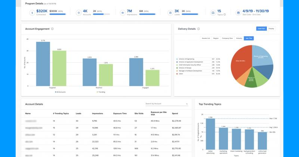Image resolution: width=299 pixels, height=157 pixels.
Task: Click the Topics icon beside 15
Action: click(213, 13)
